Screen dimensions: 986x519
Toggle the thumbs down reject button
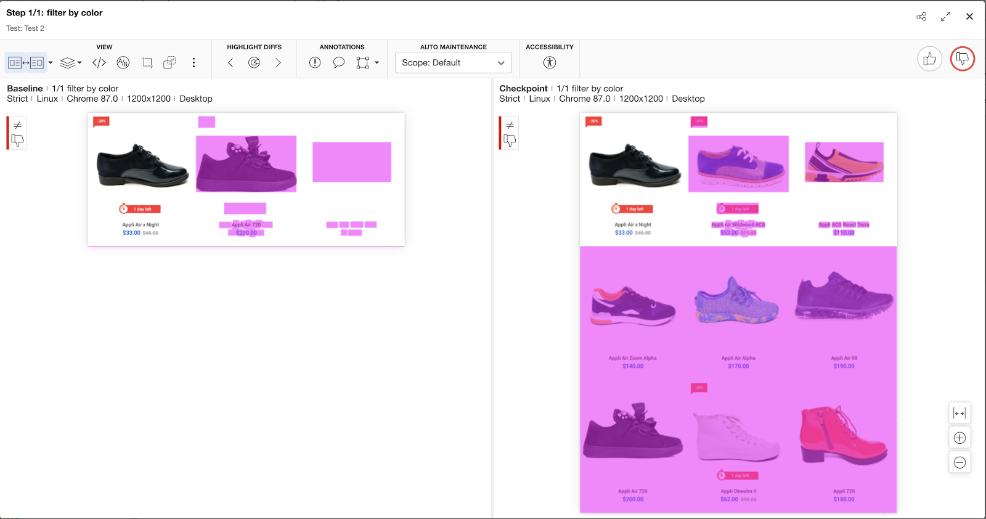click(x=962, y=59)
